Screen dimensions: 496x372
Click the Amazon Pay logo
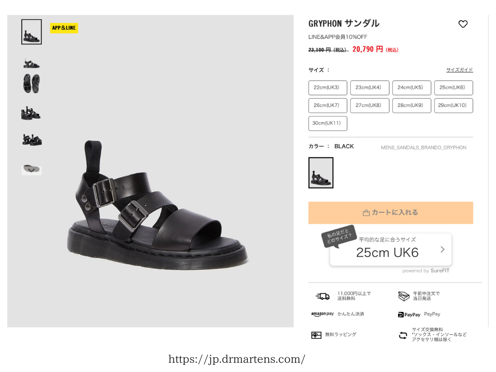click(x=322, y=314)
